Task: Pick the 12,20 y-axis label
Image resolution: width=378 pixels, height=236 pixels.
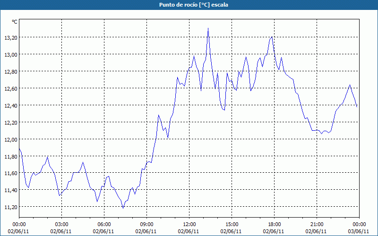Action: click(11, 122)
